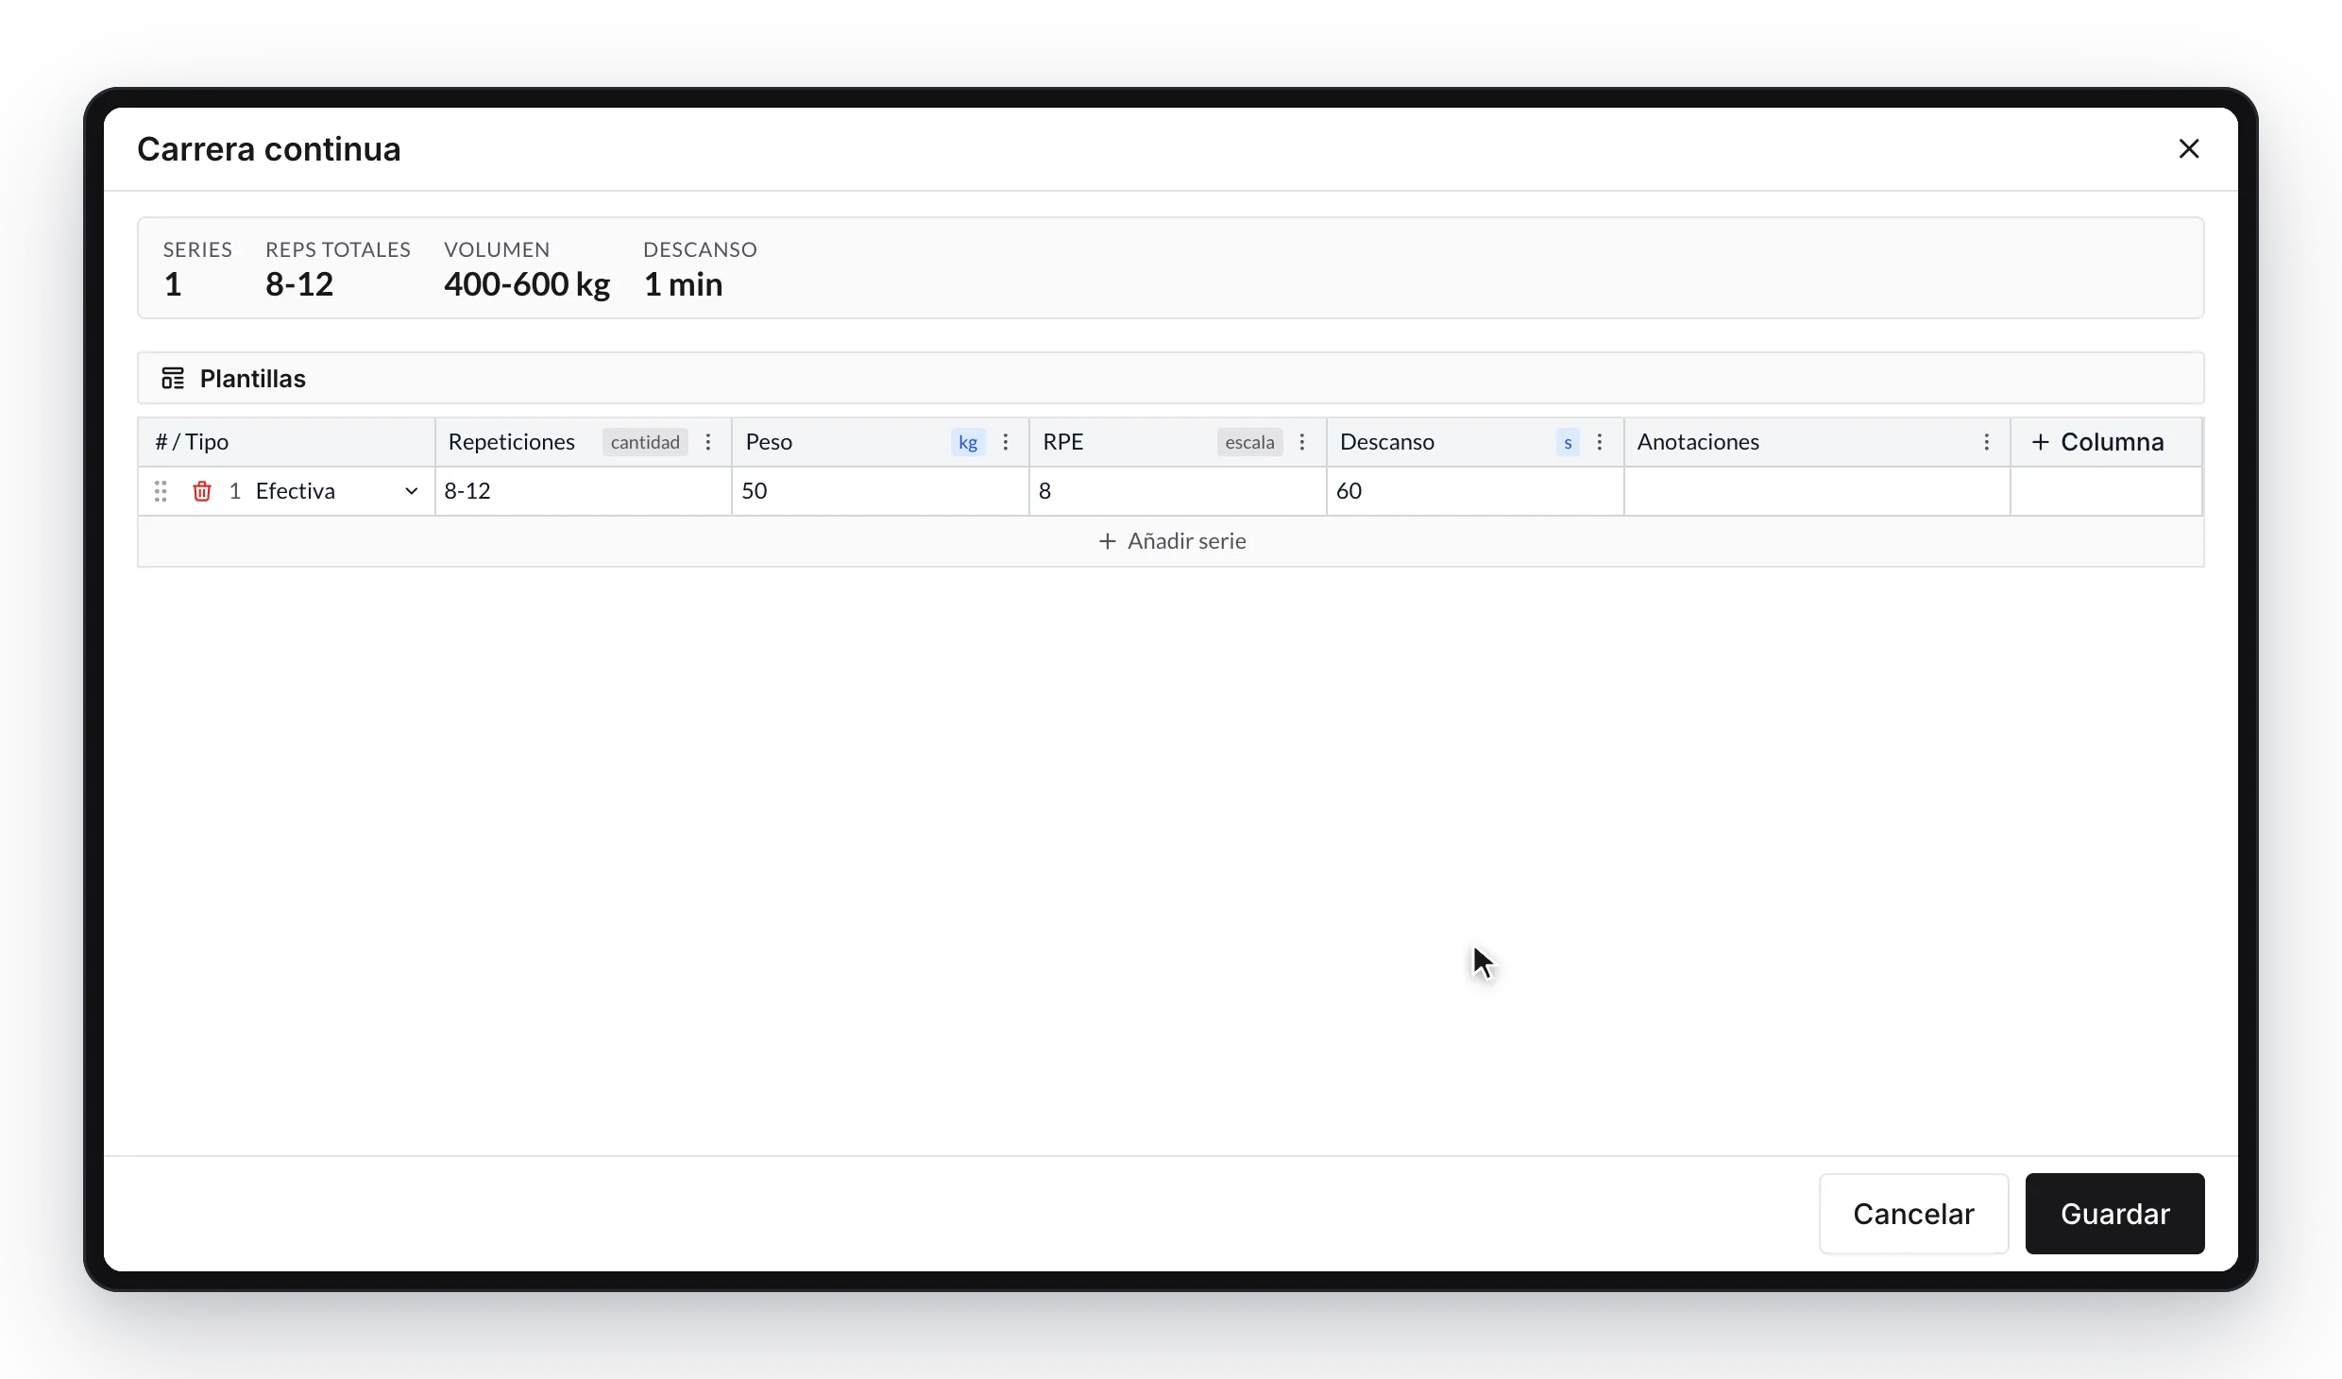The image size is (2342, 1379).
Task: Click the empty Anotaciones cell
Action: [x=1817, y=491]
